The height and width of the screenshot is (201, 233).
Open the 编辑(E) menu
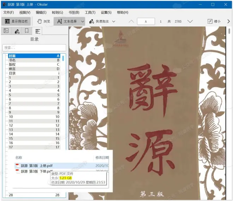click(x=41, y=12)
